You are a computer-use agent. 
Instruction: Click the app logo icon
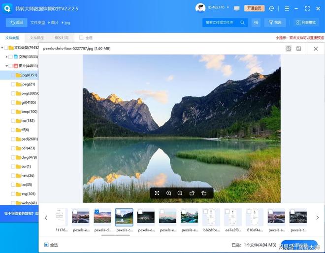pos(7,8)
